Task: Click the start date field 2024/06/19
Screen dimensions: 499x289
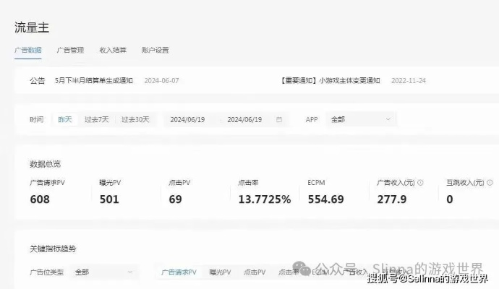Action: (187, 119)
